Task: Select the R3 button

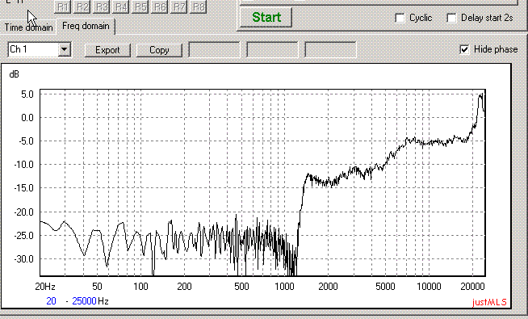Action: click(102, 6)
